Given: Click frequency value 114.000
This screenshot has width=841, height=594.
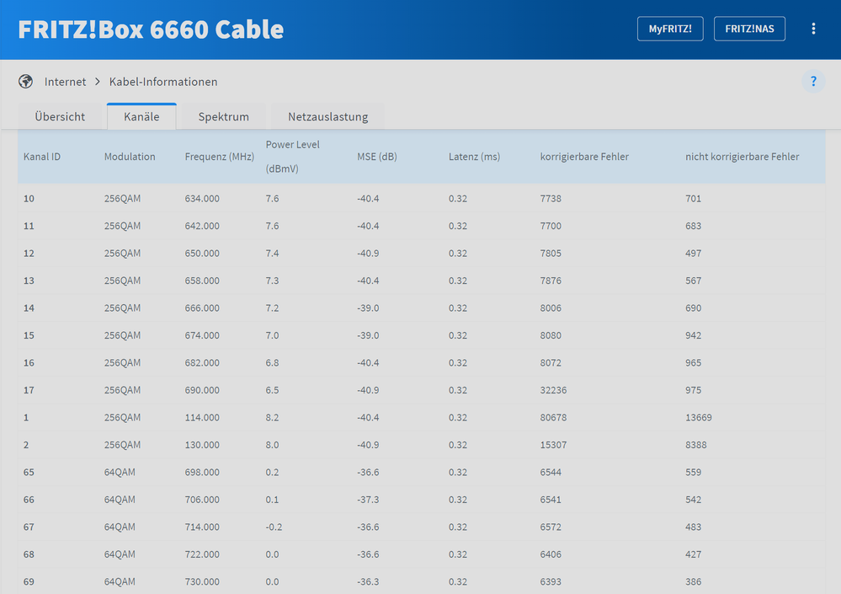Looking at the screenshot, I should [202, 417].
